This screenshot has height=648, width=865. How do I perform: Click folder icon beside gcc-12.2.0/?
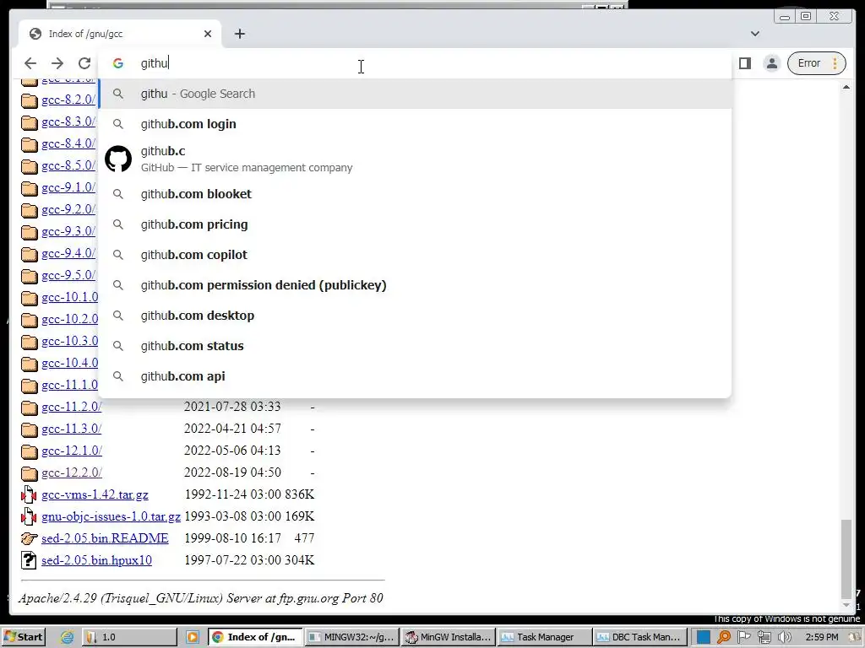tap(30, 473)
